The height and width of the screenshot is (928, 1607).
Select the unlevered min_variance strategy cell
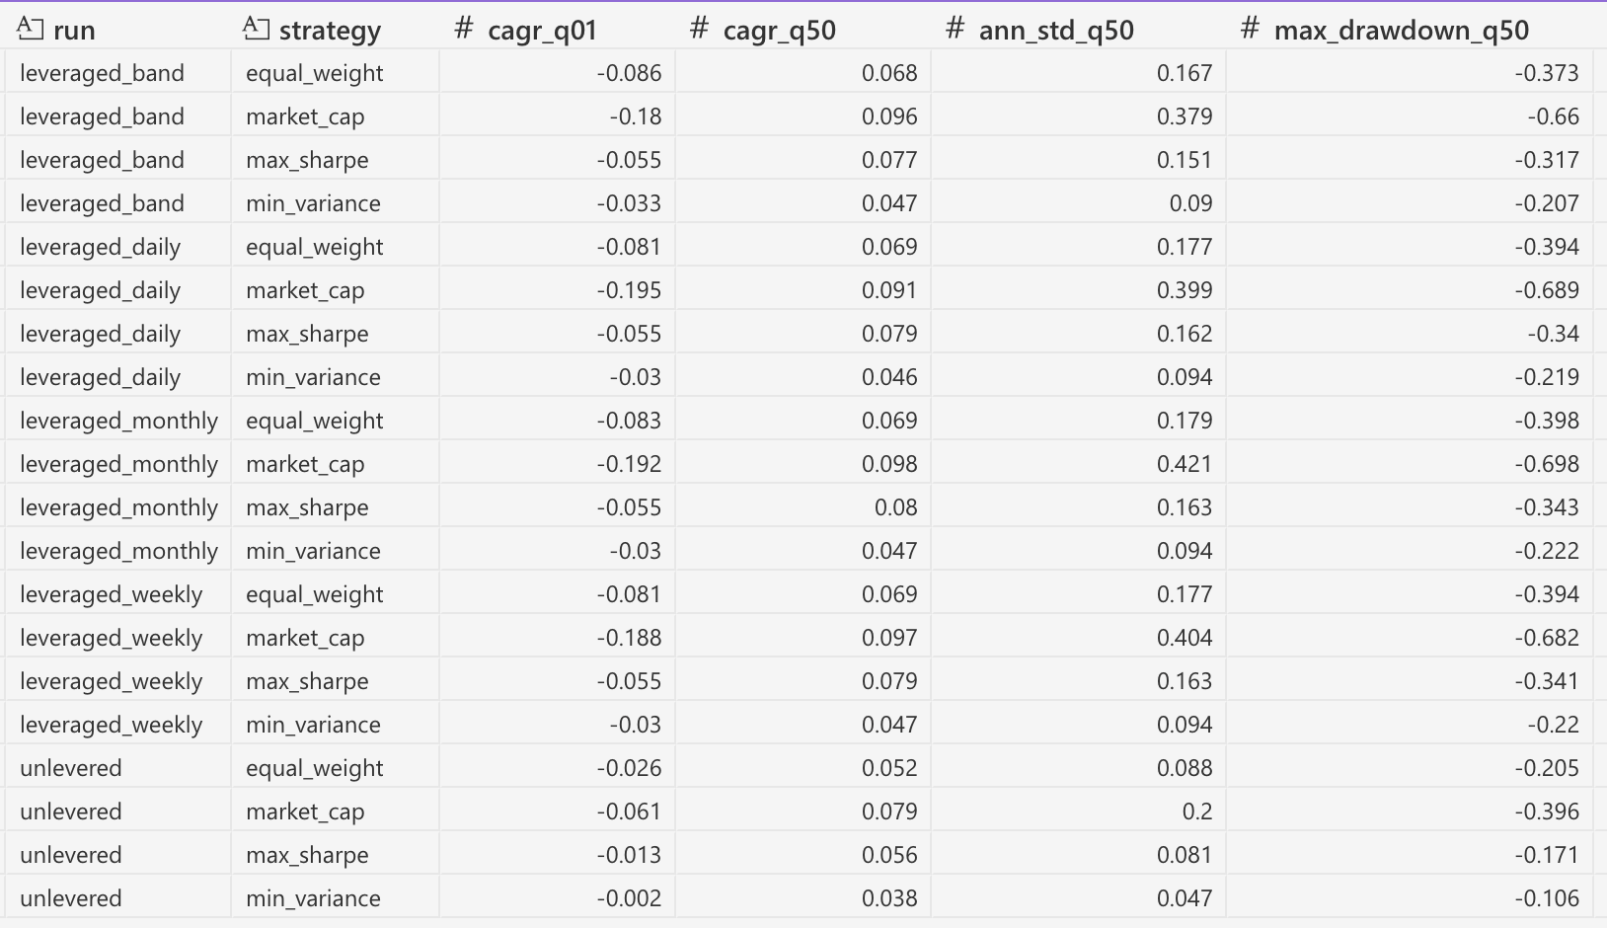pyautogui.click(x=335, y=898)
